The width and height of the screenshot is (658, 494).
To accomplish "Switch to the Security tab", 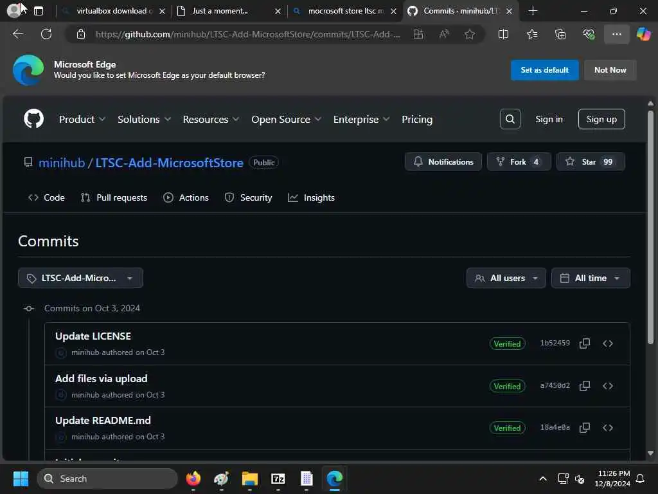I will click(x=249, y=197).
